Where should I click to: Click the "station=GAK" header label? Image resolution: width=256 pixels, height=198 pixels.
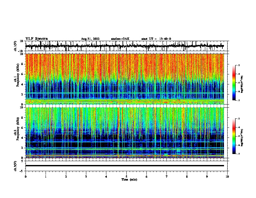[120, 39]
